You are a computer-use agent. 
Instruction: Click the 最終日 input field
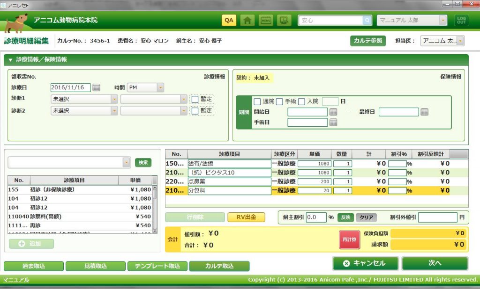click(398, 112)
